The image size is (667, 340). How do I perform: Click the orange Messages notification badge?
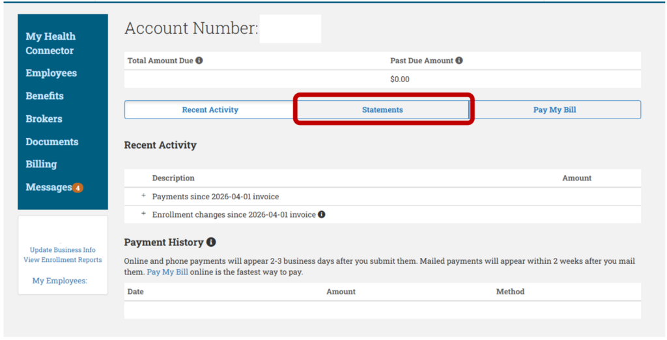[78, 188]
